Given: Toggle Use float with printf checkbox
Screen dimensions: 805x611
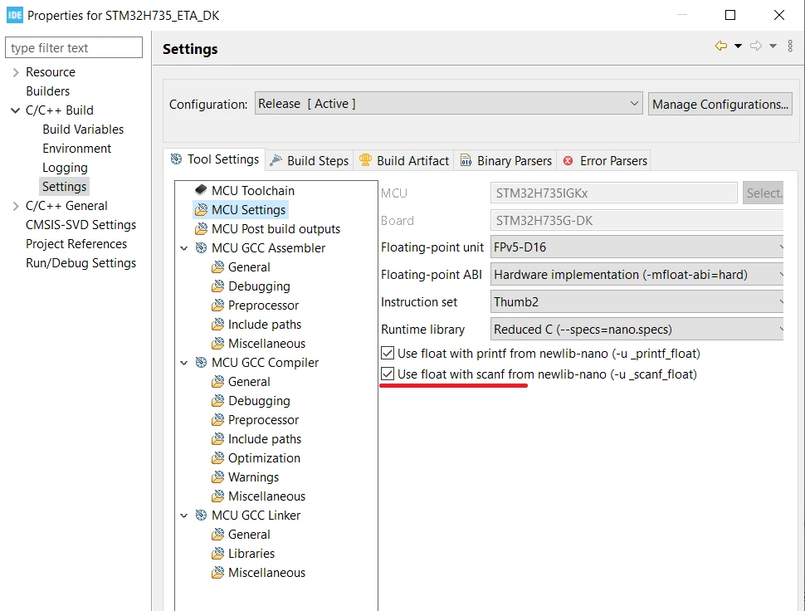Looking at the screenshot, I should pyautogui.click(x=388, y=354).
